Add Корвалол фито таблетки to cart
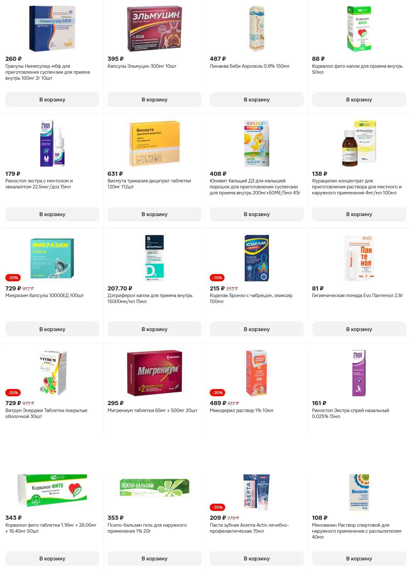Image resolution: width=418 pixels, height=573 pixels. 52,559
